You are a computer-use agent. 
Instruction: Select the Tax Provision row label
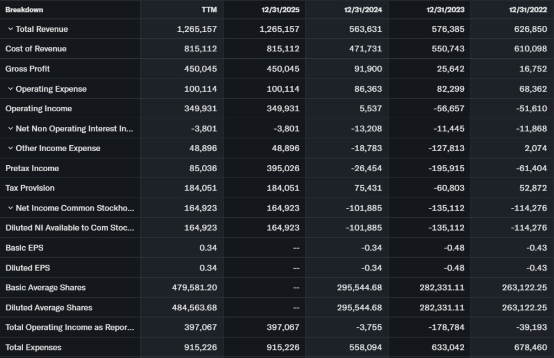coord(30,188)
